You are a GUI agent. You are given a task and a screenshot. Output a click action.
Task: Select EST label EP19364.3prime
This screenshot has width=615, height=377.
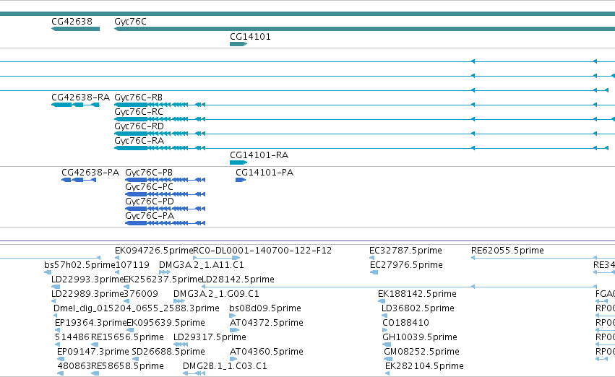tap(90, 323)
